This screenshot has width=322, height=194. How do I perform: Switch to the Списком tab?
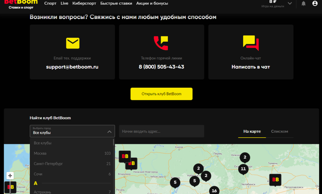click(x=280, y=131)
